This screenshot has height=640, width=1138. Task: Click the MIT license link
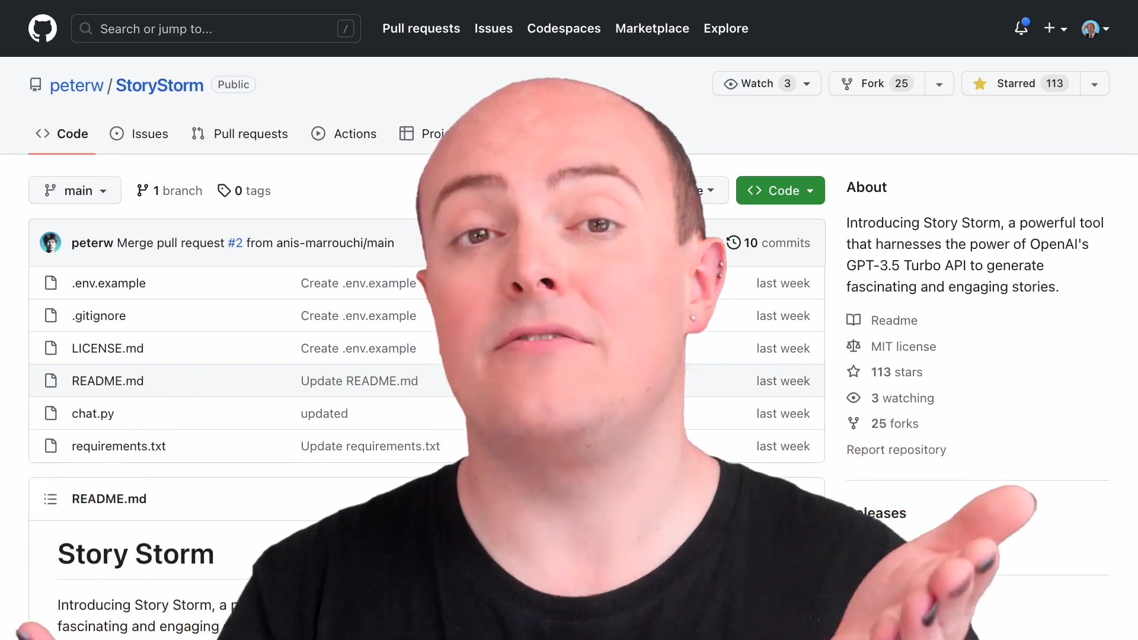pos(903,347)
